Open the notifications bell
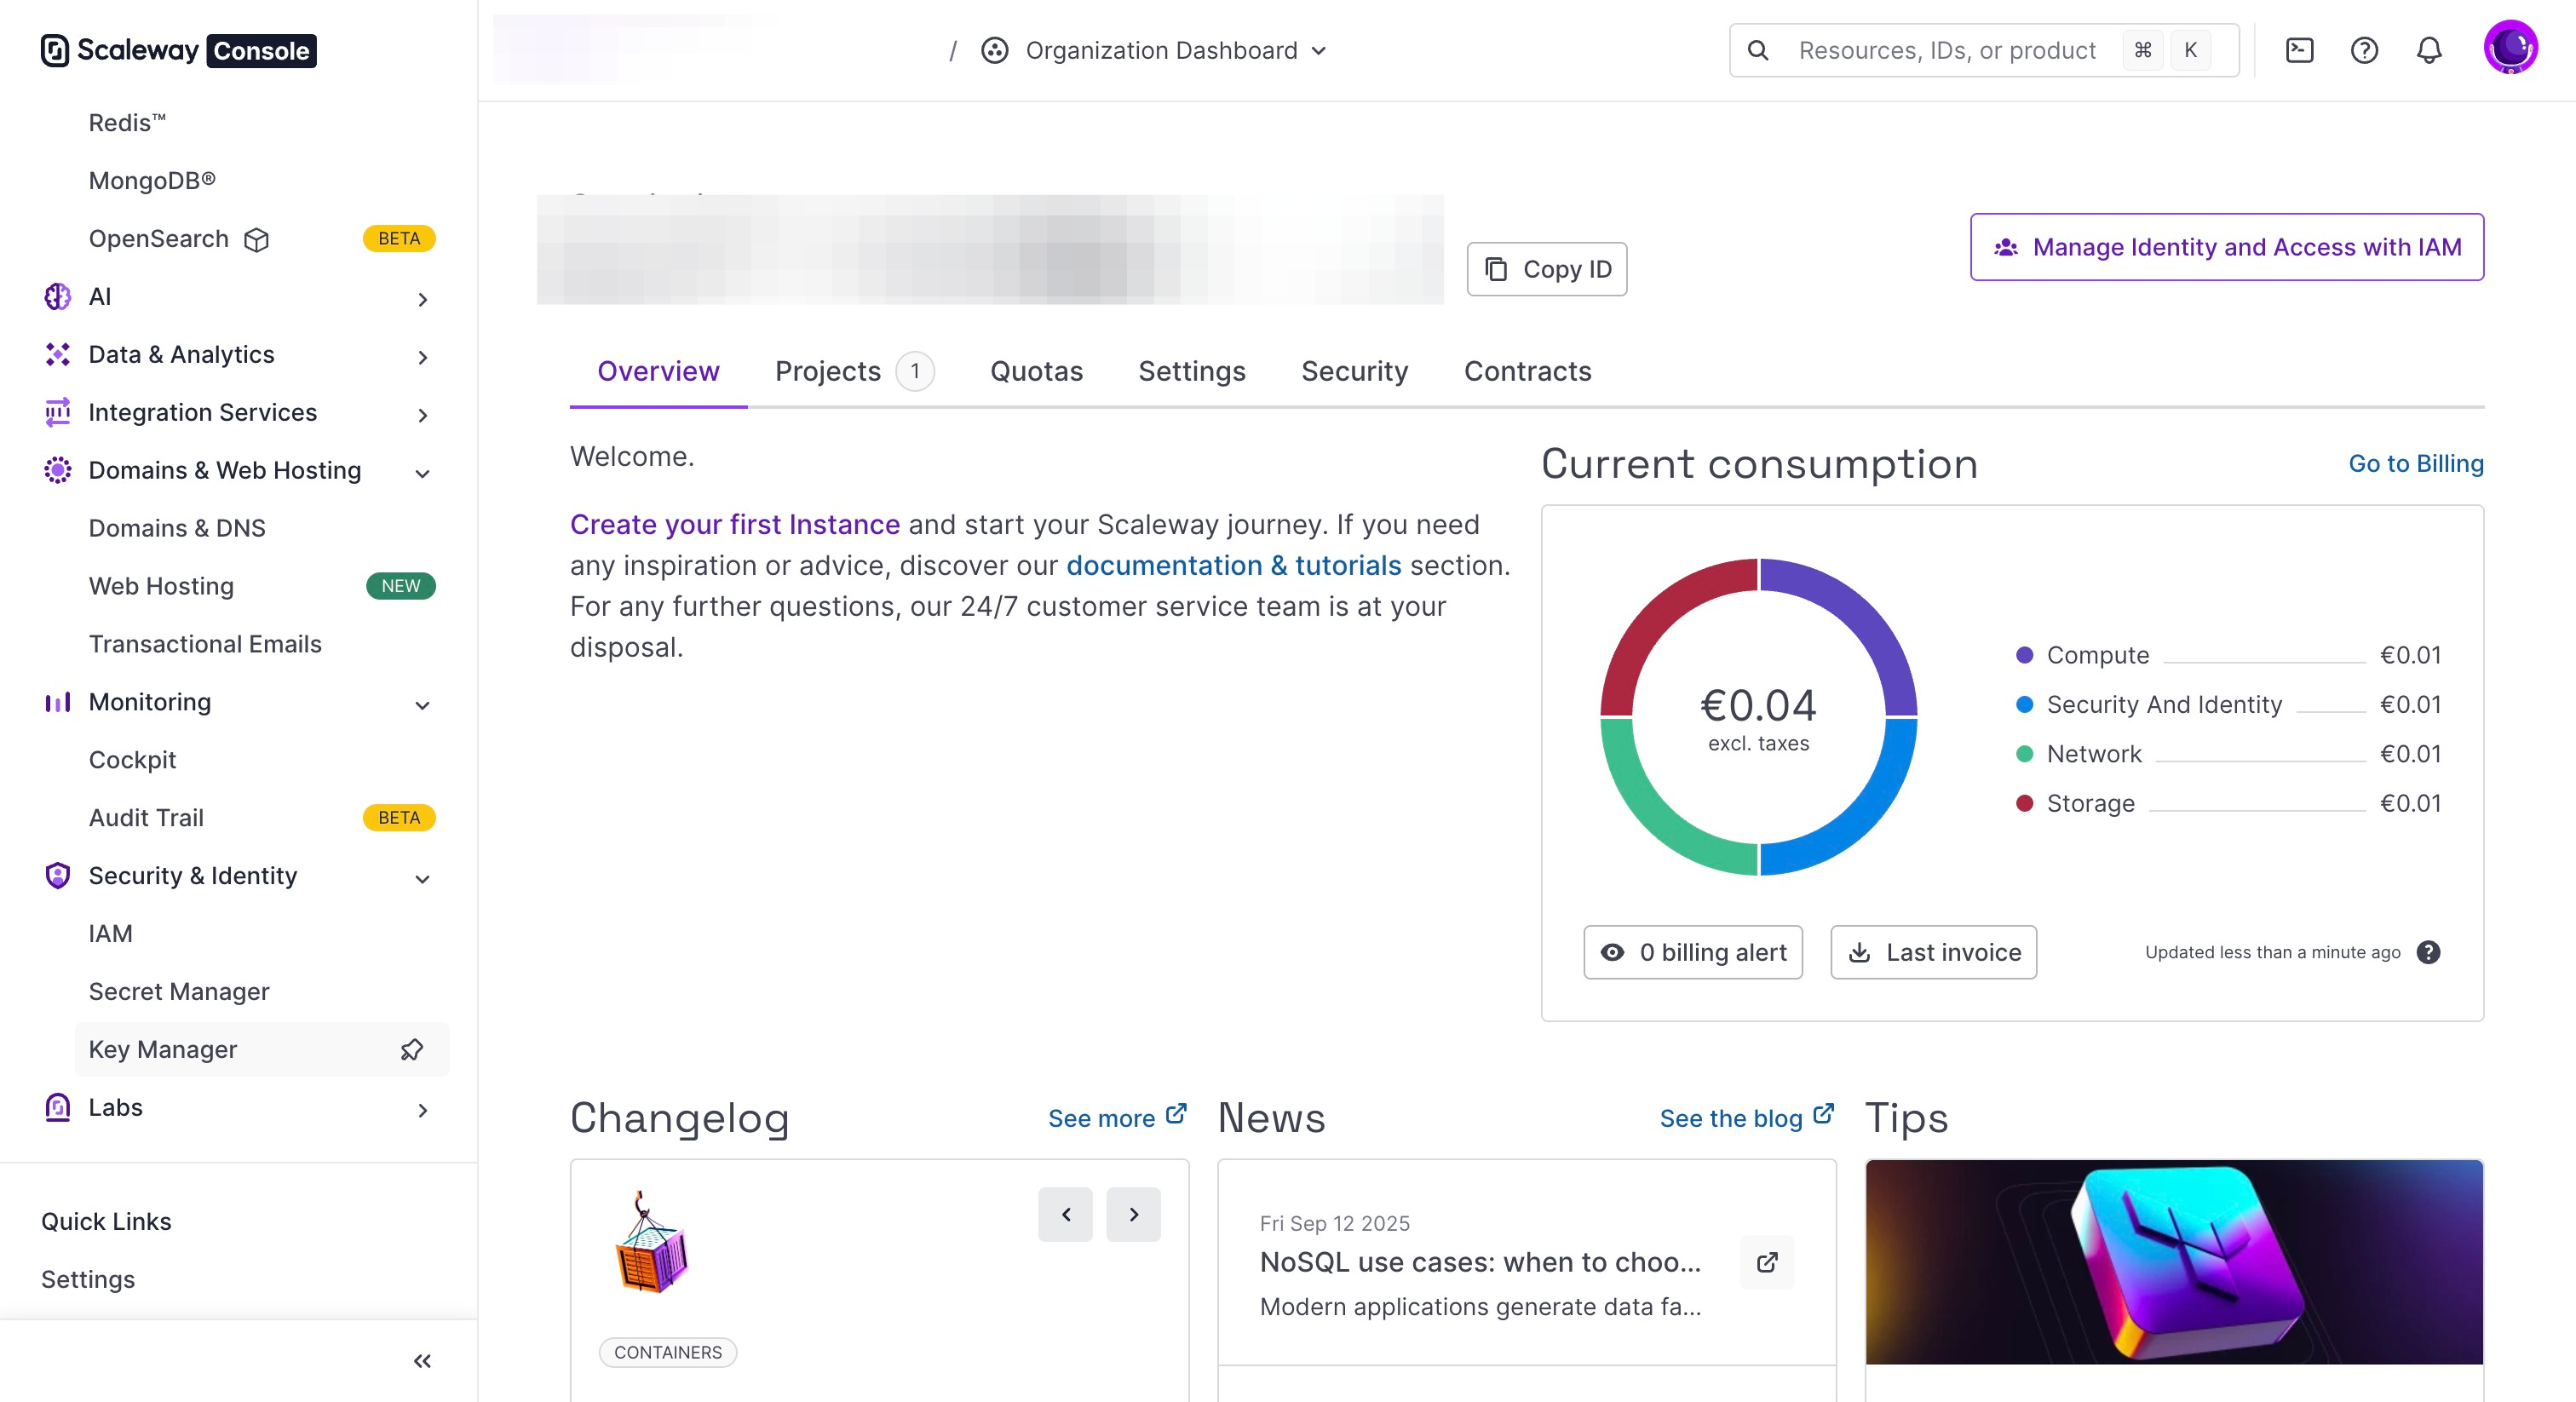Viewport: 2576px width, 1402px height. [2429, 50]
